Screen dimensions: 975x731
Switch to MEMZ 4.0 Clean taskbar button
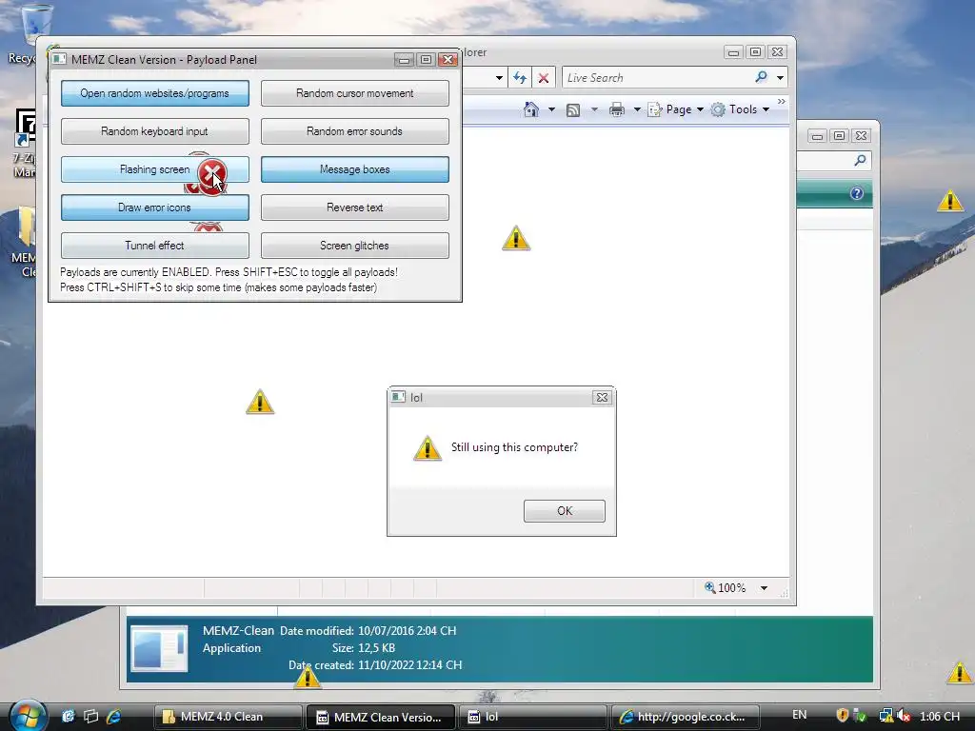(x=229, y=717)
